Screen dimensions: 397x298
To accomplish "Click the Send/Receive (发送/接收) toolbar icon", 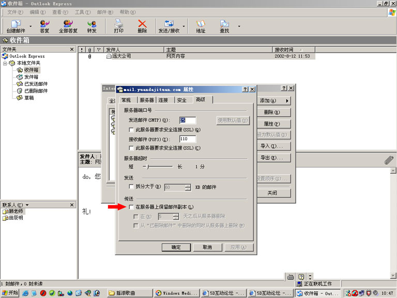I will [x=169, y=26].
